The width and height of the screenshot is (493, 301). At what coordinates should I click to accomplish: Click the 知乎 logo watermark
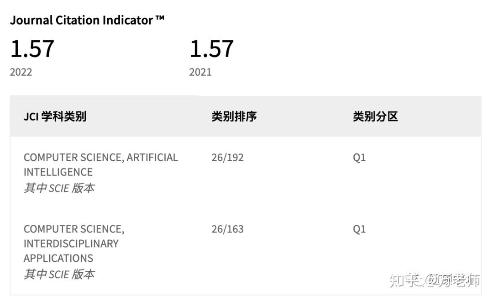pyautogui.click(x=404, y=280)
